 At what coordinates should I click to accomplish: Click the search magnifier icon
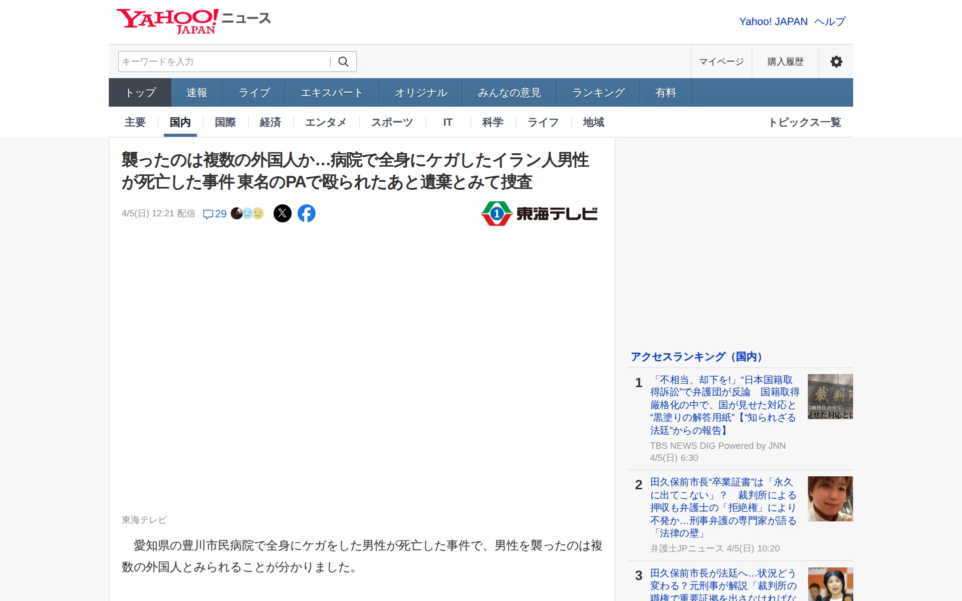click(344, 62)
